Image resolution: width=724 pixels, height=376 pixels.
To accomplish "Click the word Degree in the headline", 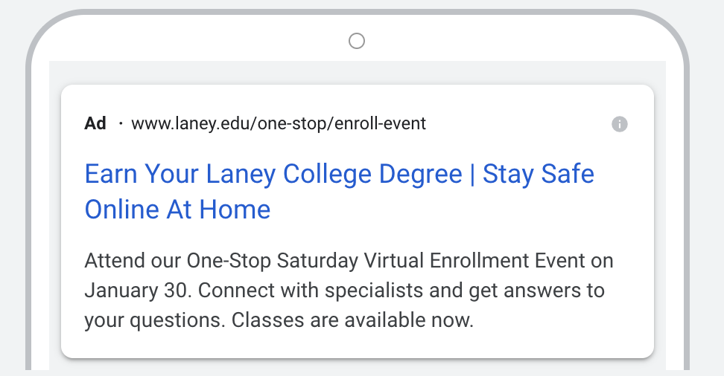I will [x=420, y=174].
